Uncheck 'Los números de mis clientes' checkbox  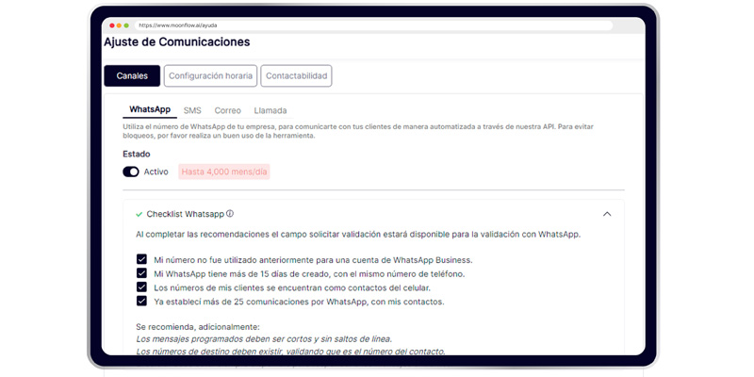tap(141, 287)
